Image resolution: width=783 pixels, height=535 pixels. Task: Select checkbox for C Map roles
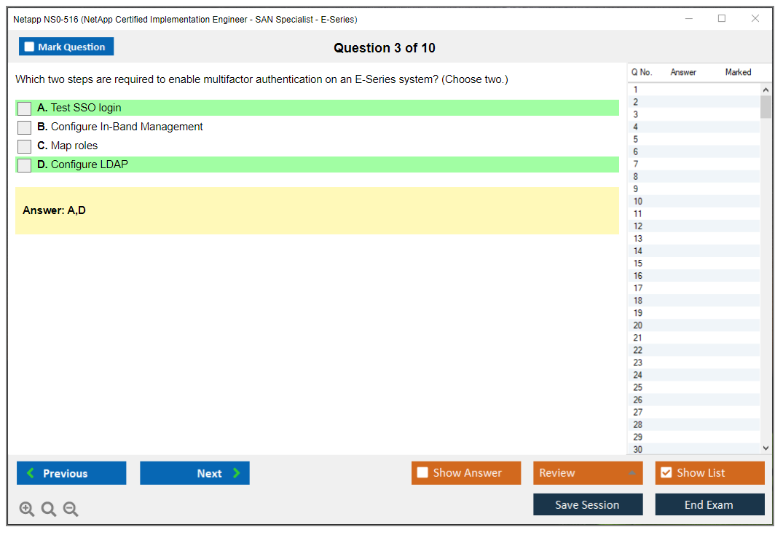(x=25, y=146)
